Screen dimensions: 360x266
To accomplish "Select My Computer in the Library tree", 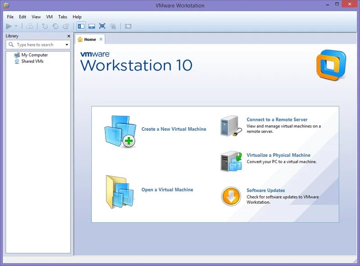I will click(35, 55).
